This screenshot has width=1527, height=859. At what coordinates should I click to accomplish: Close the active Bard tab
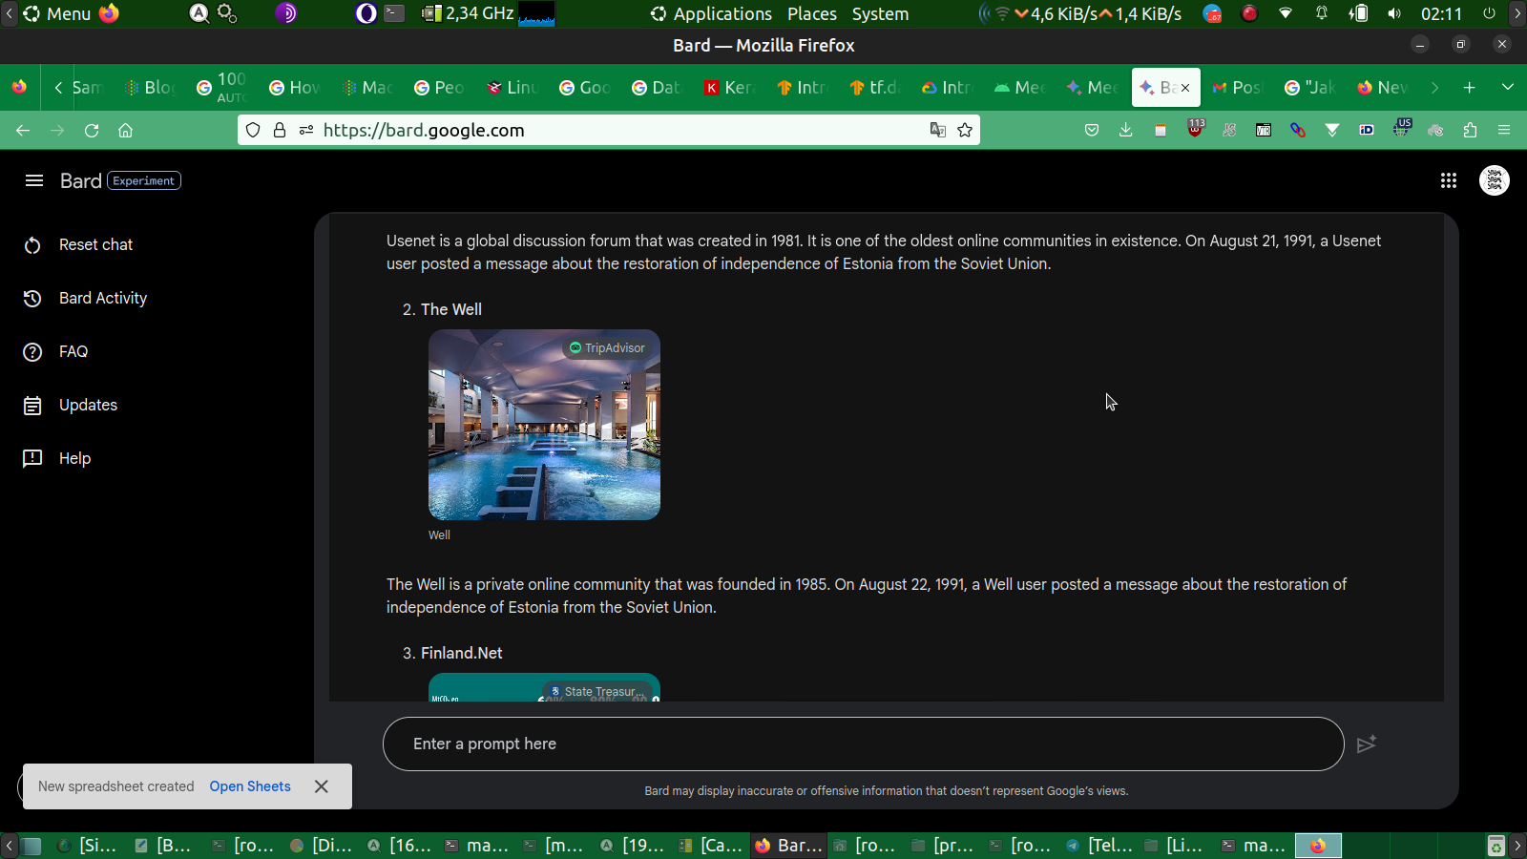click(1185, 88)
